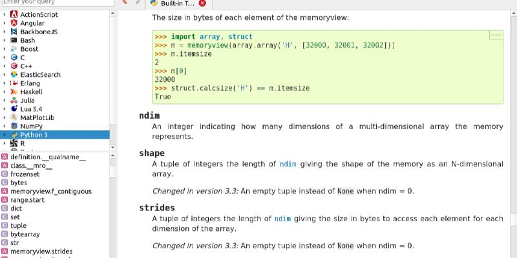This screenshot has height=258, width=517.
Task: Toggle prompts with the >>> code button
Action: pyautogui.click(x=496, y=35)
